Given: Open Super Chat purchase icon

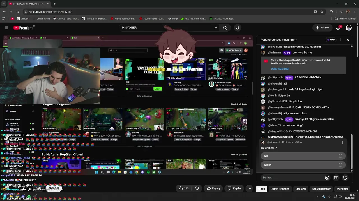Looking at the screenshot, I should coord(336,178).
